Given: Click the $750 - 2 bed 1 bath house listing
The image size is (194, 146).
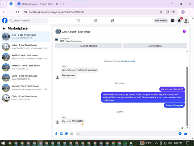Looking at the screenshot, I should (x=71, y=41).
